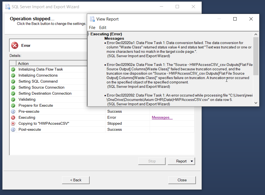Image resolution: width=265 pixels, height=195 pixels.
Task: Click the info icon beside Pre-execute
Action: click(13, 112)
